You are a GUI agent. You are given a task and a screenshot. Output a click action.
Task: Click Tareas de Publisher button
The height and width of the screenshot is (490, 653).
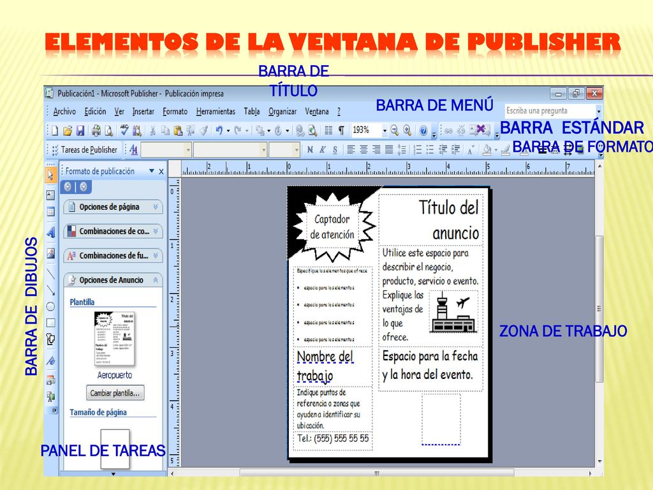tap(85, 149)
